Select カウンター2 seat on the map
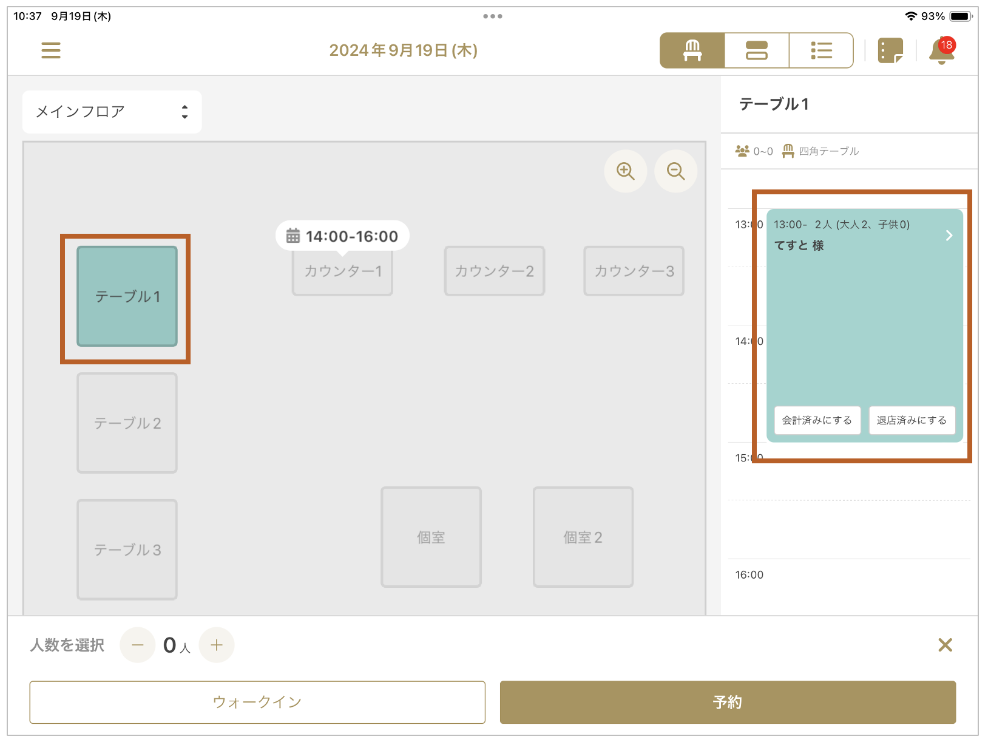988x742 pixels. 494,271
